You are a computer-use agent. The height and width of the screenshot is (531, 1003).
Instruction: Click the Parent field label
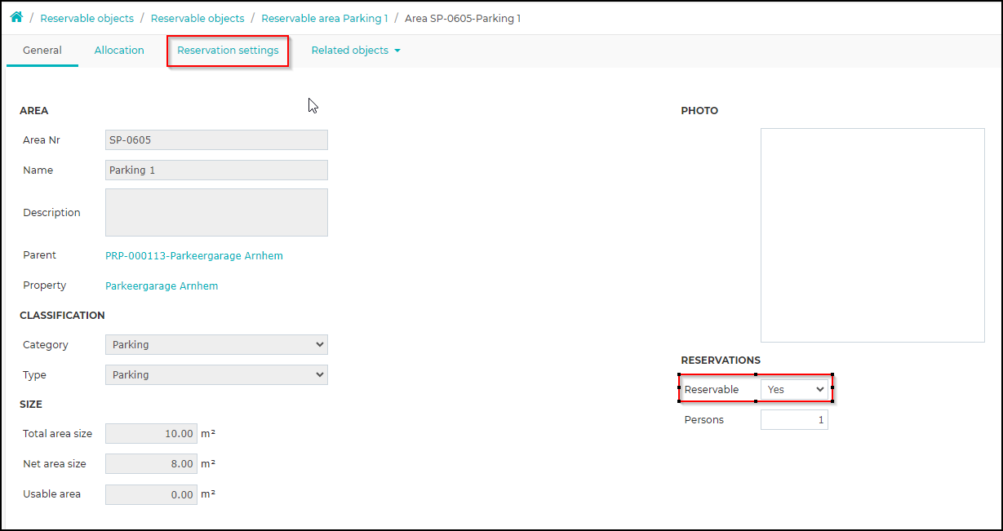[x=39, y=255]
